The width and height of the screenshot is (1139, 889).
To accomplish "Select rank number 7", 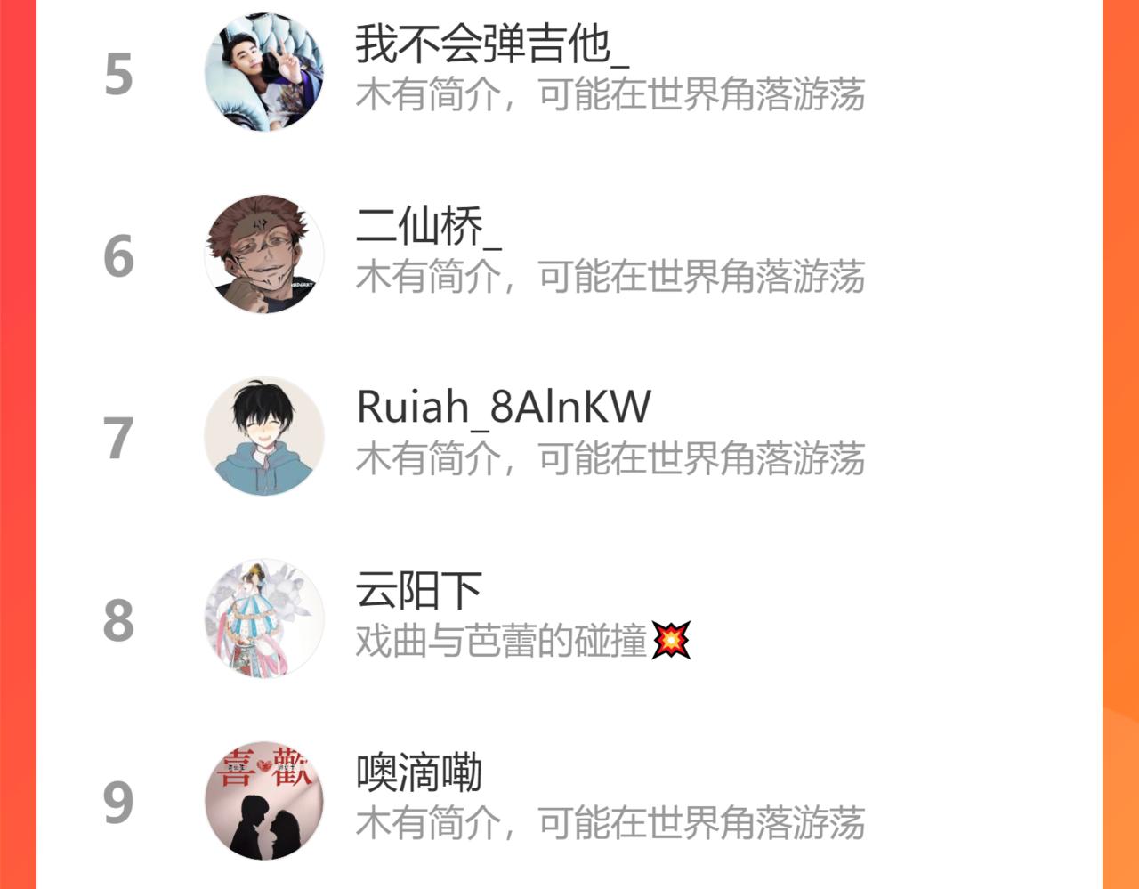I will (118, 439).
